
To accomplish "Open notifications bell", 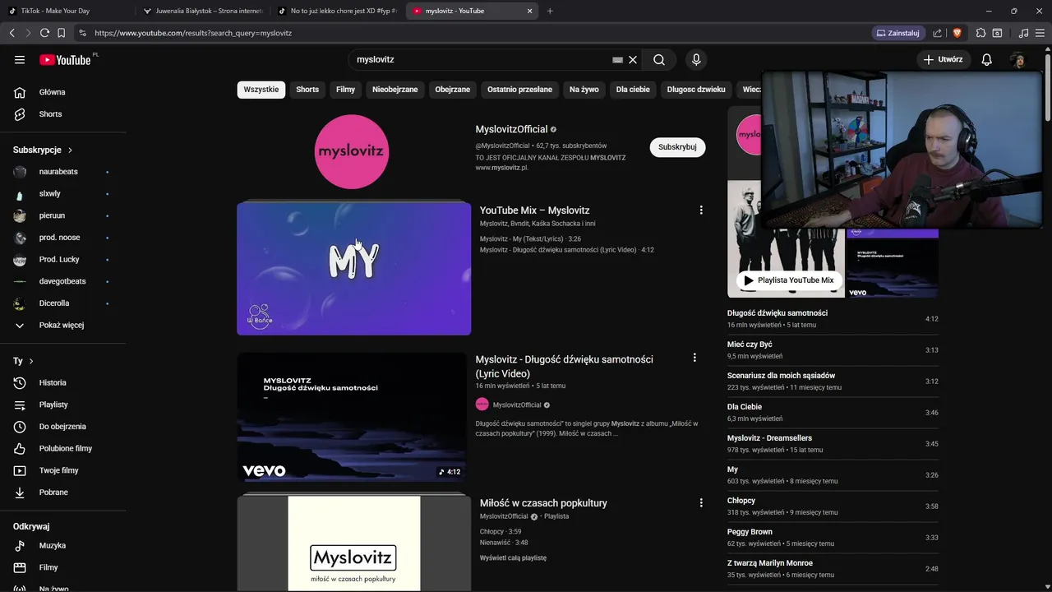I will coord(987,59).
